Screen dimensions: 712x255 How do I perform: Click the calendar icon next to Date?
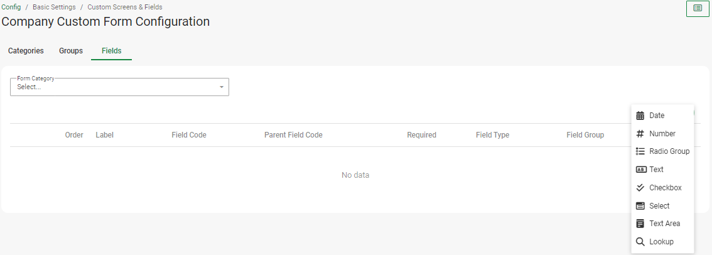click(x=640, y=116)
